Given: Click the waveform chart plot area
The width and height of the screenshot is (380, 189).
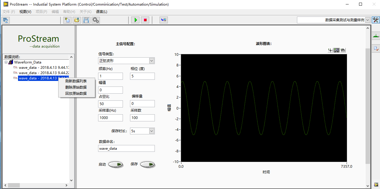Looking at the screenshot, I should tap(264, 108).
